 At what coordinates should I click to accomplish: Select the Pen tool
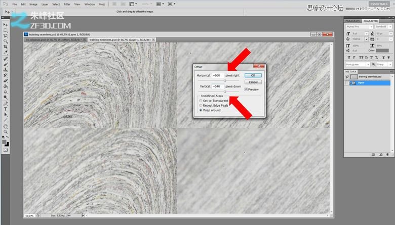(5, 104)
